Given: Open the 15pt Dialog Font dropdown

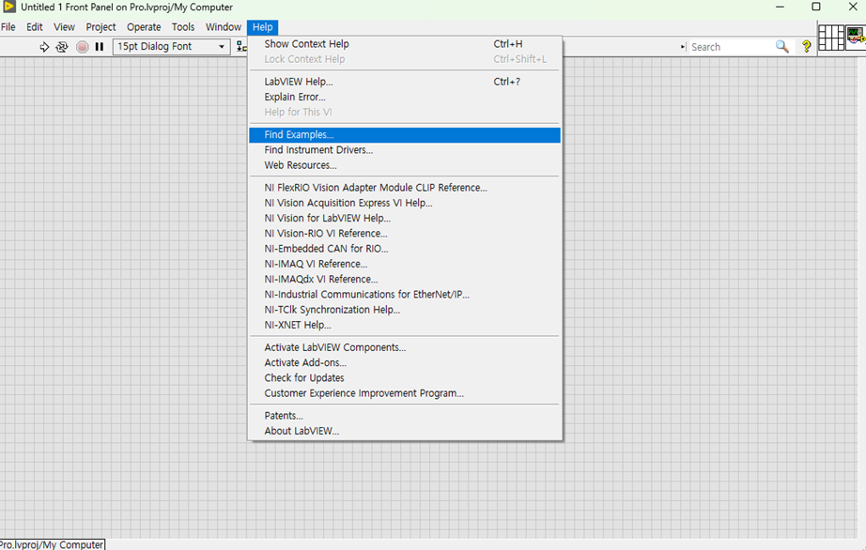Looking at the screenshot, I should (171, 47).
